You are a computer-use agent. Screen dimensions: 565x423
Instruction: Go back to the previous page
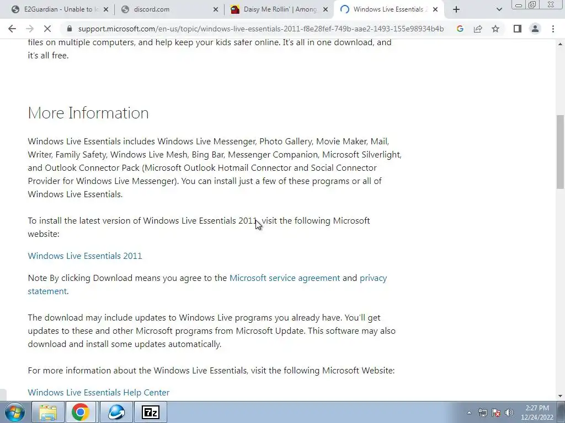tap(12, 29)
